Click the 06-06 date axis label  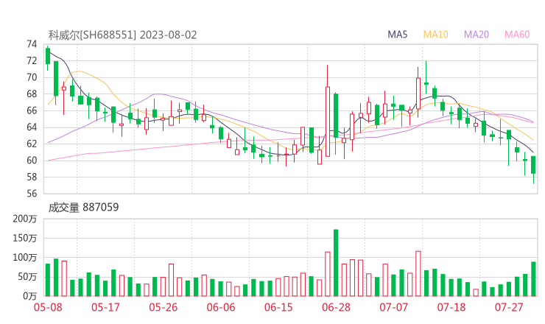pos(221,307)
